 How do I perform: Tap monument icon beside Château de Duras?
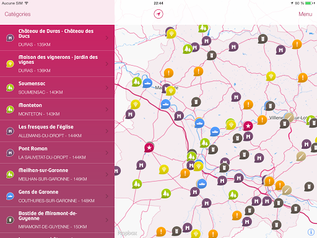point(10,38)
